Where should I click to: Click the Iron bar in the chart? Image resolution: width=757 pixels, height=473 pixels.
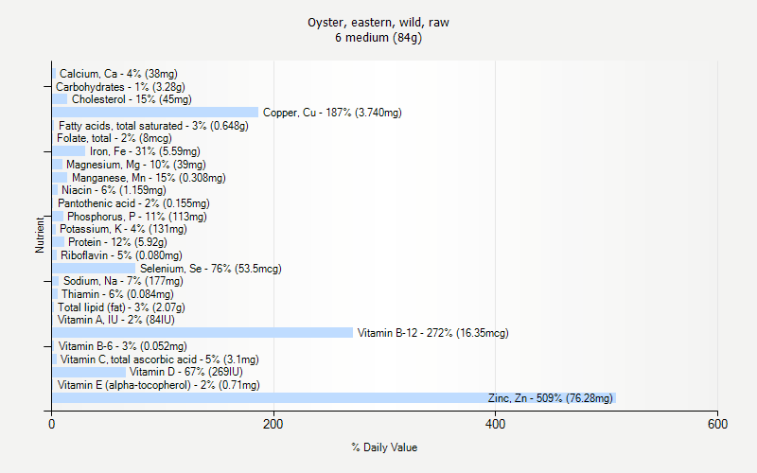(x=69, y=151)
